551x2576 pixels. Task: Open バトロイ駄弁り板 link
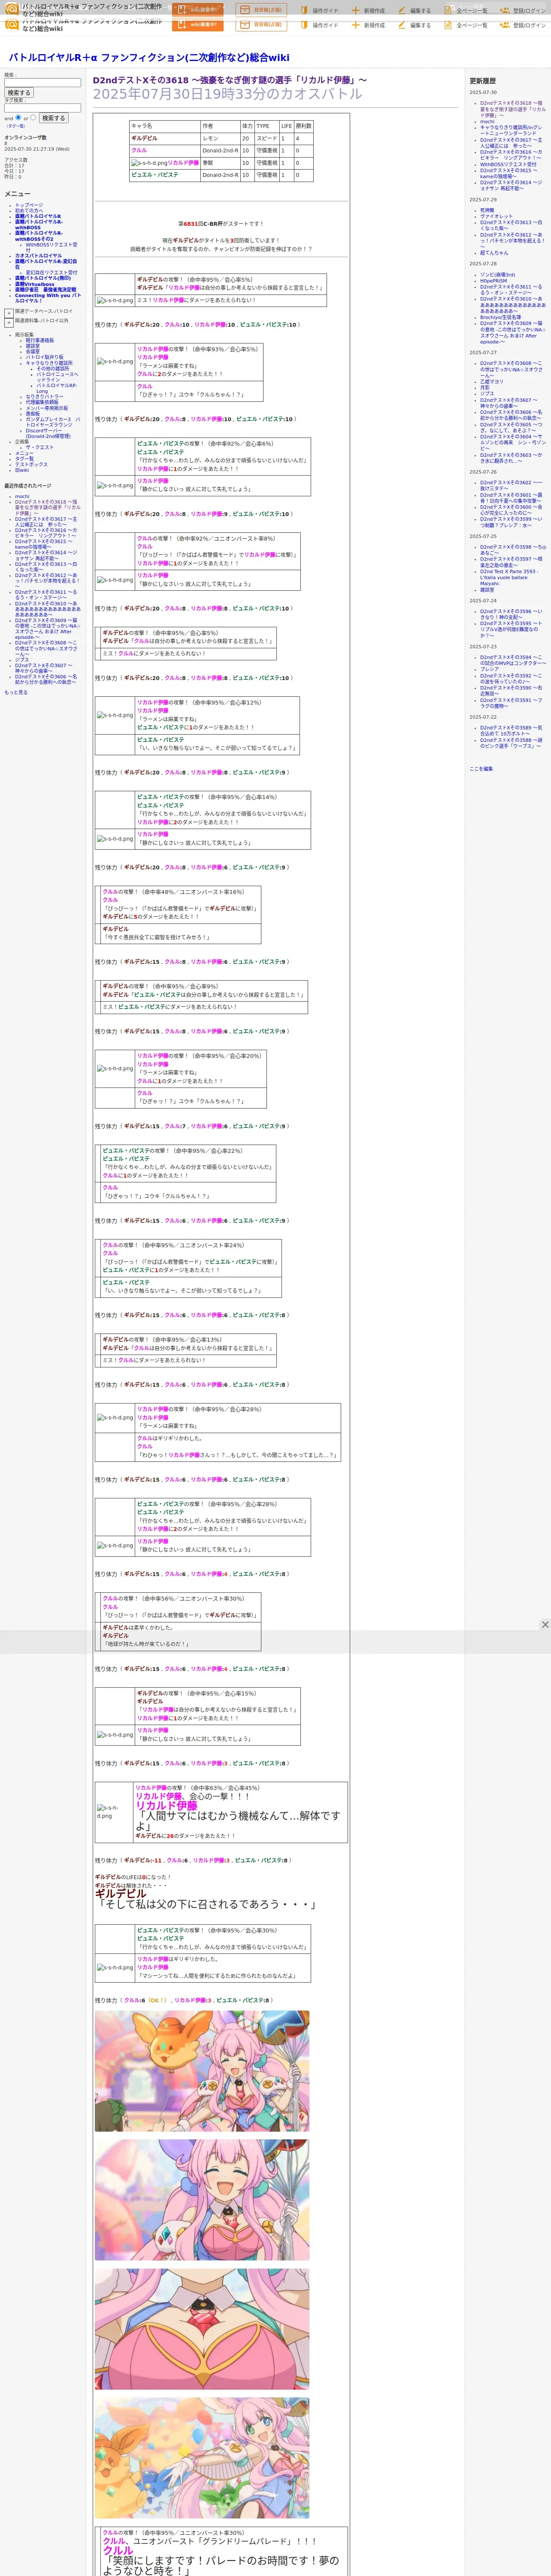tap(44, 358)
